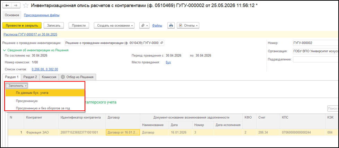Image resolution: width=339 pixels, height=148 pixels.
Task: Go forward with the right arrow
Action: point(16,5)
